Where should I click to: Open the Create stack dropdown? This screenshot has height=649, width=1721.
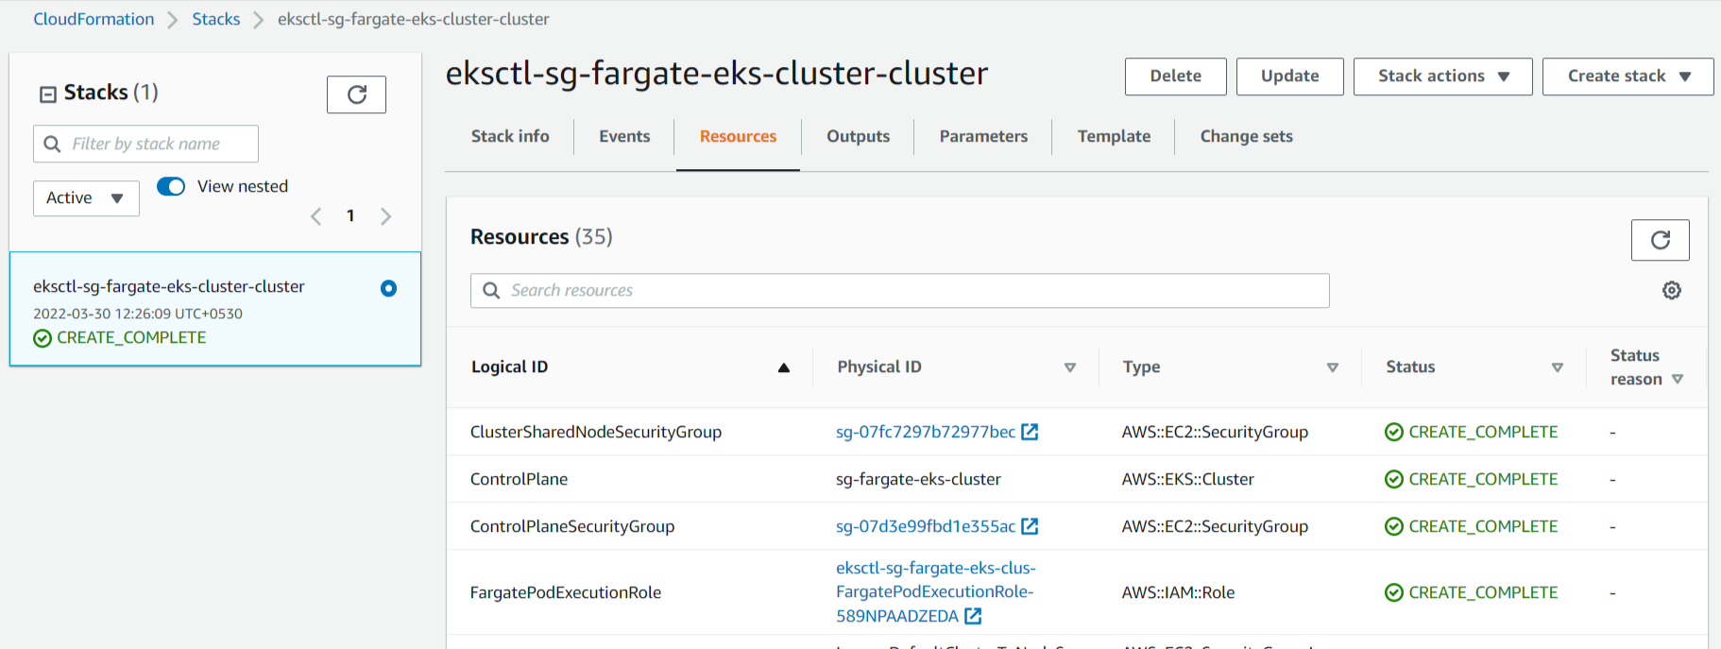1627,77
